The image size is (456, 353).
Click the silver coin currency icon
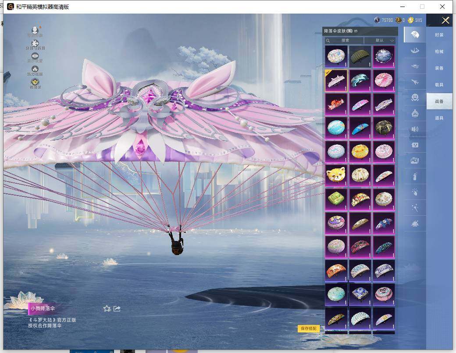(377, 20)
